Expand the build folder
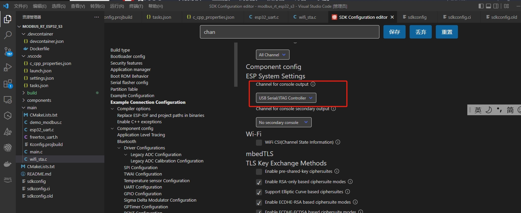Image resolution: width=521 pixels, height=213 pixels. [x=23, y=93]
